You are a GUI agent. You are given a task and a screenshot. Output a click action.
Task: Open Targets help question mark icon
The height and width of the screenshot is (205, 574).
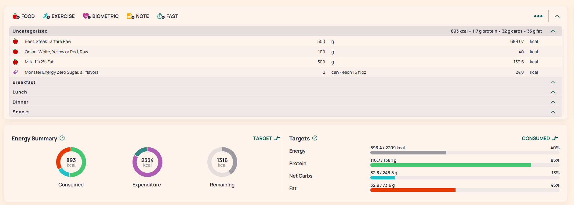(x=315, y=138)
